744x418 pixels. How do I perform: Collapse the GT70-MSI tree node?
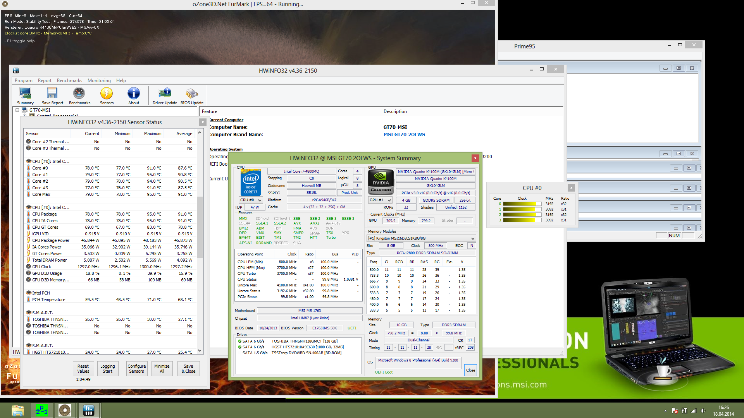tap(17, 110)
